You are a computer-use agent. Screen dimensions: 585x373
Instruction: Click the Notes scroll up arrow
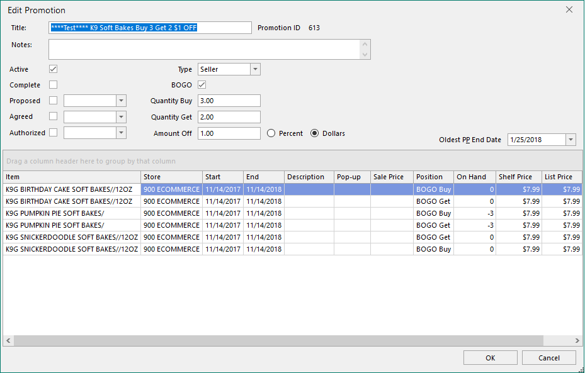(365, 44)
